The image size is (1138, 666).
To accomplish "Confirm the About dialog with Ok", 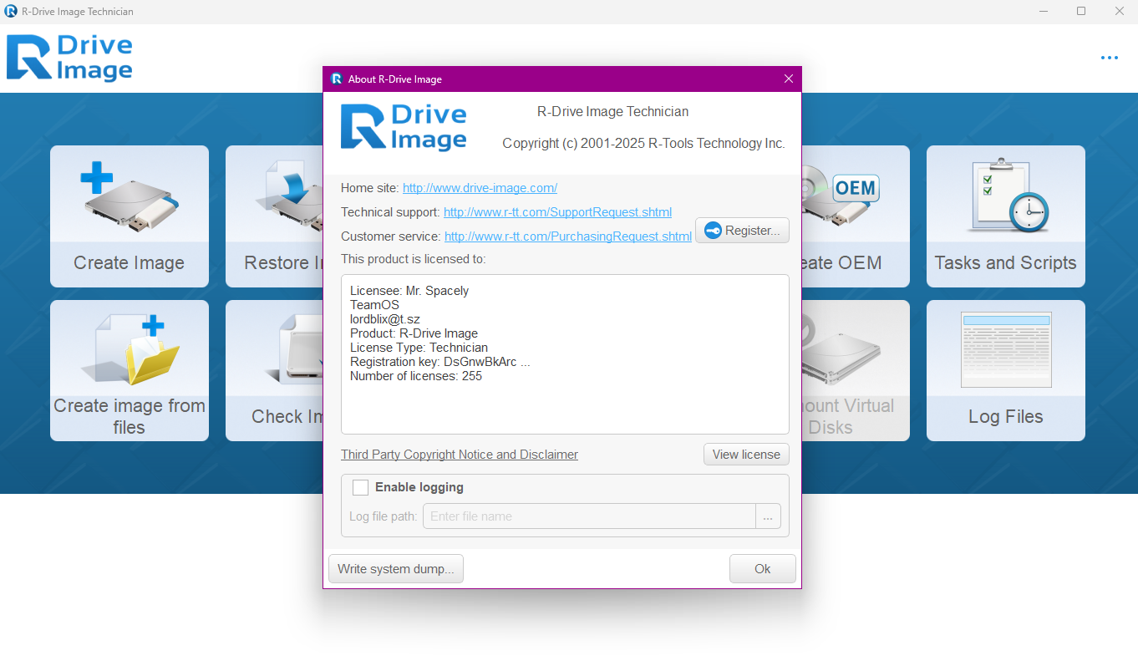I will (762, 569).
